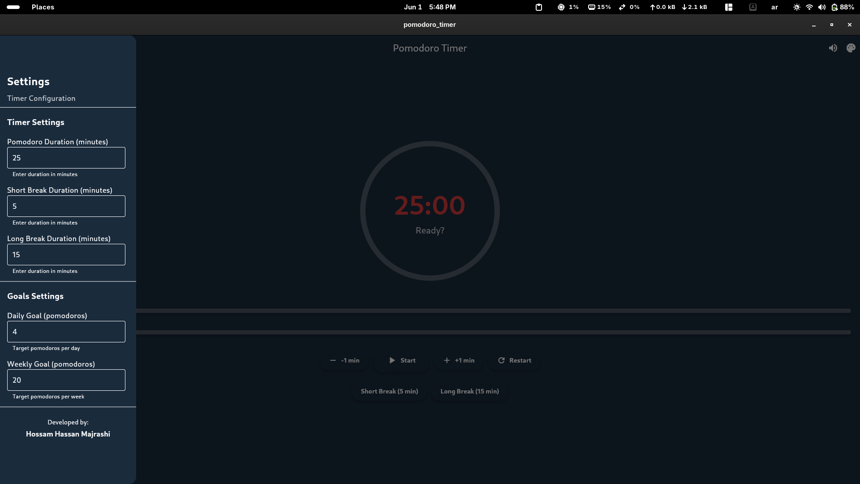Open the Activities pill in top-left corner
This screenshot has width=860, height=484.
pyautogui.click(x=13, y=7)
